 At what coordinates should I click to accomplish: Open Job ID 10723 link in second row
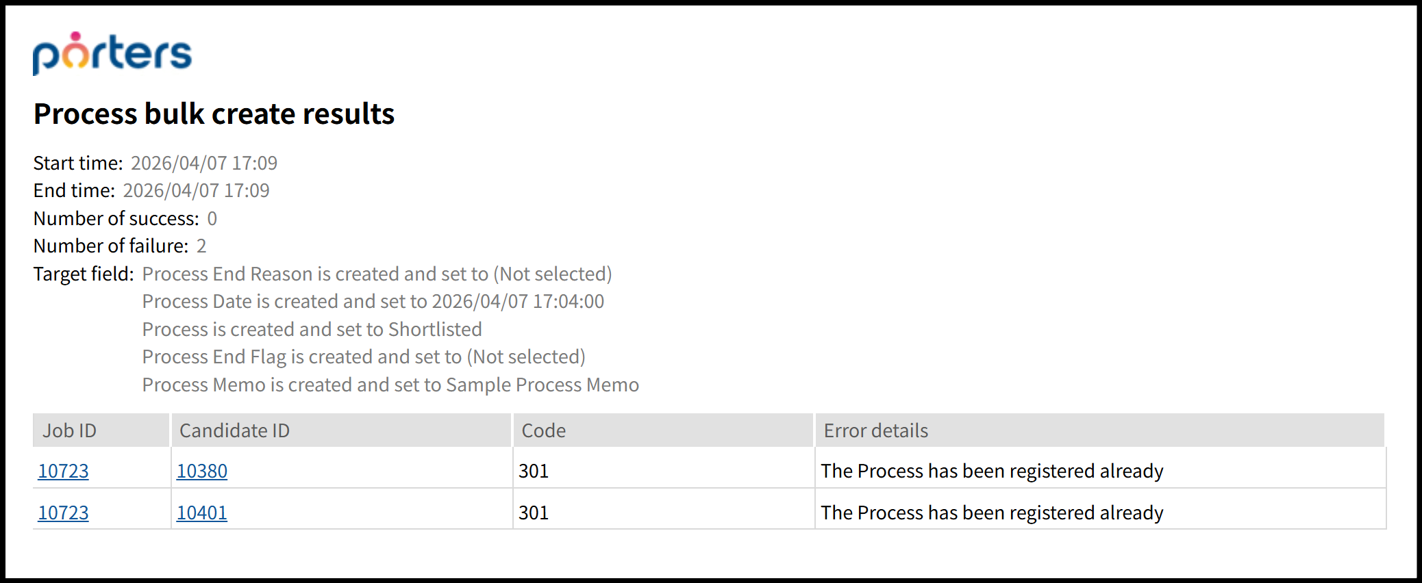(x=63, y=513)
